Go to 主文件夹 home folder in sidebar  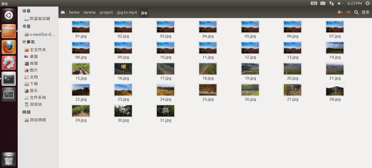(x=35, y=50)
